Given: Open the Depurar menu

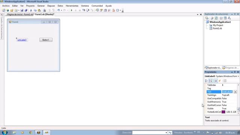Looking at the screenshot, I should tap(51, 6).
